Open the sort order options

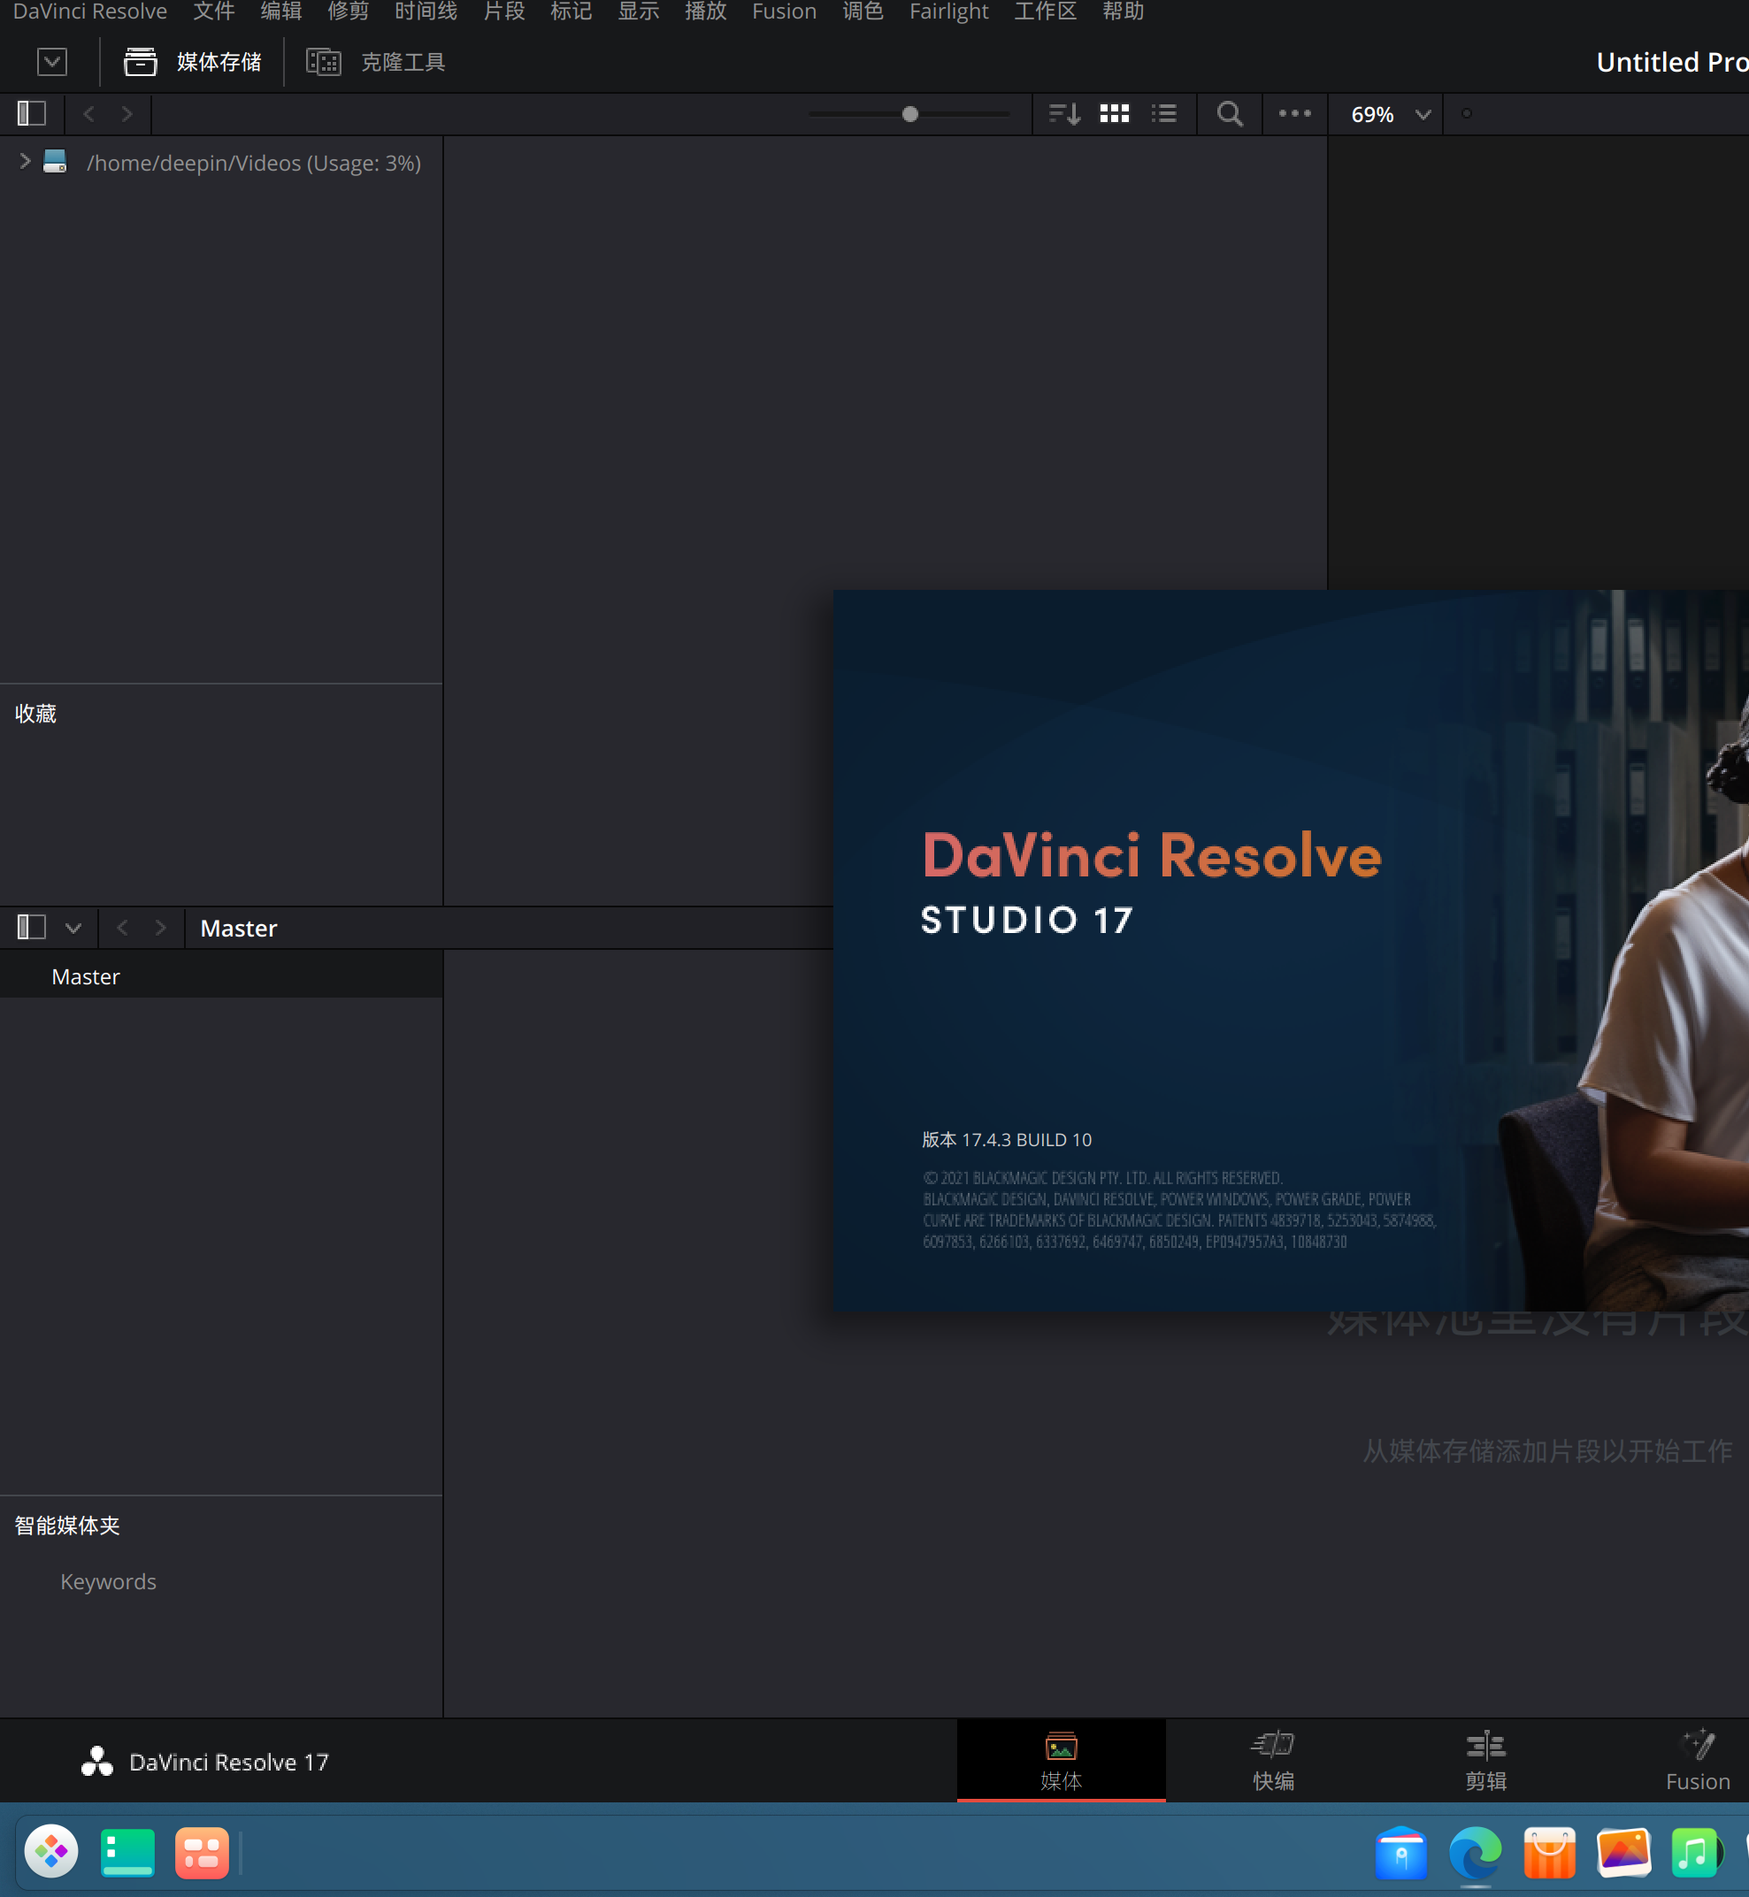[1063, 114]
